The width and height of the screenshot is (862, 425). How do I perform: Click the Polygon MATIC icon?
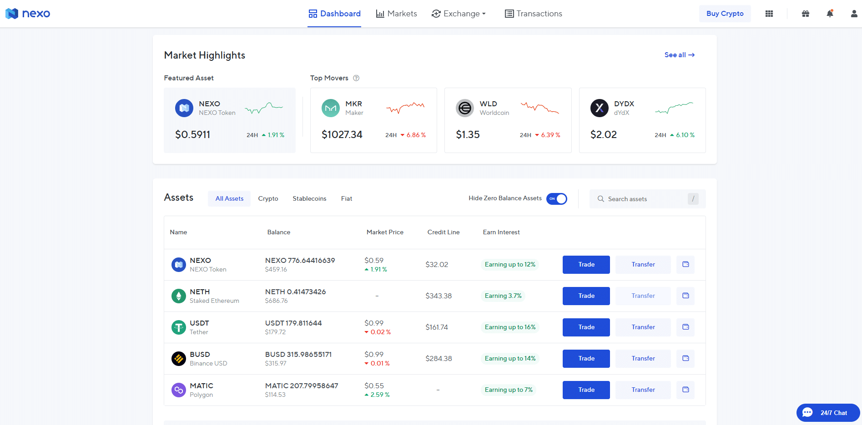pos(179,390)
